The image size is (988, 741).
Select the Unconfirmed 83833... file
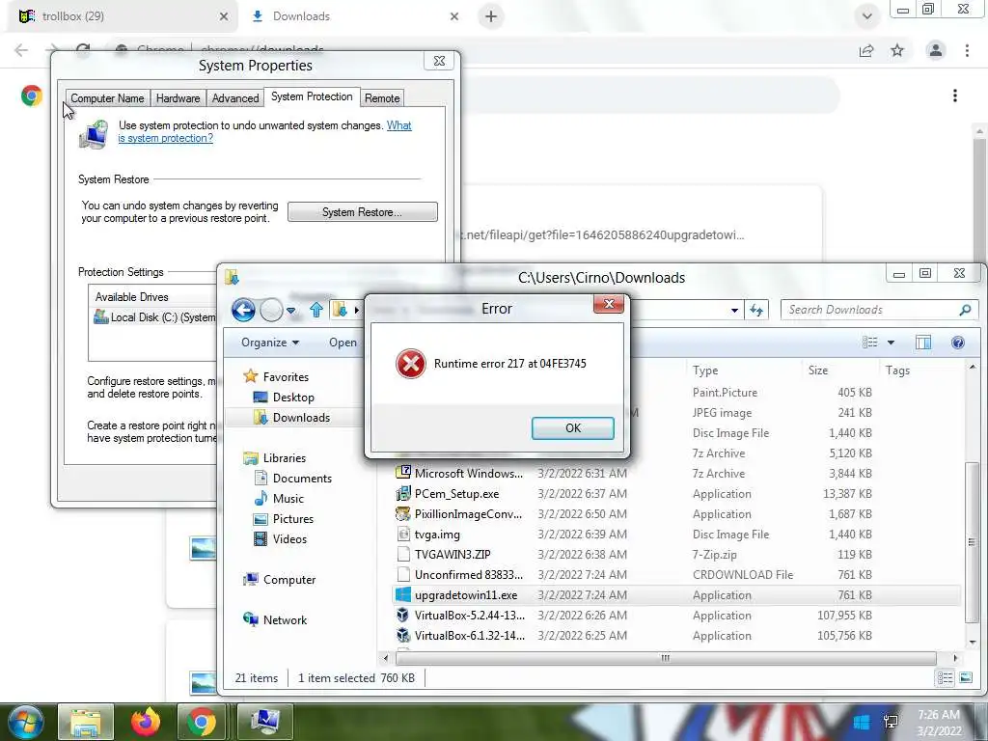(x=468, y=575)
